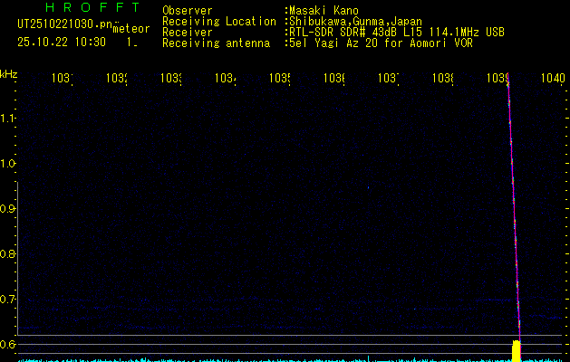Click the 'Receiving antenna' label

216,43
